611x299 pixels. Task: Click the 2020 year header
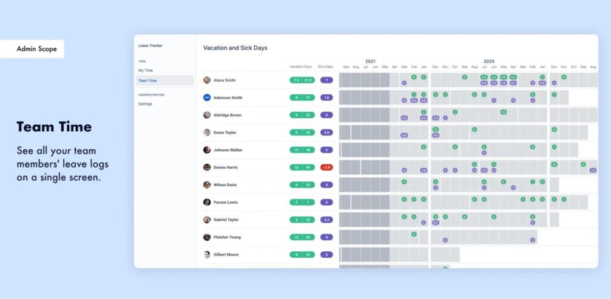click(x=489, y=61)
